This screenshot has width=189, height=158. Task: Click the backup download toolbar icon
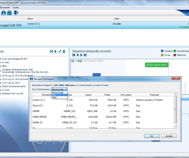[x=3, y=13]
